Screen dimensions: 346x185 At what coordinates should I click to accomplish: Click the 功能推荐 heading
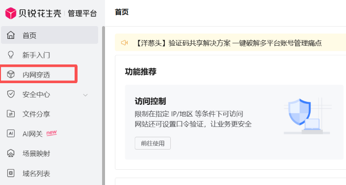click(x=140, y=71)
